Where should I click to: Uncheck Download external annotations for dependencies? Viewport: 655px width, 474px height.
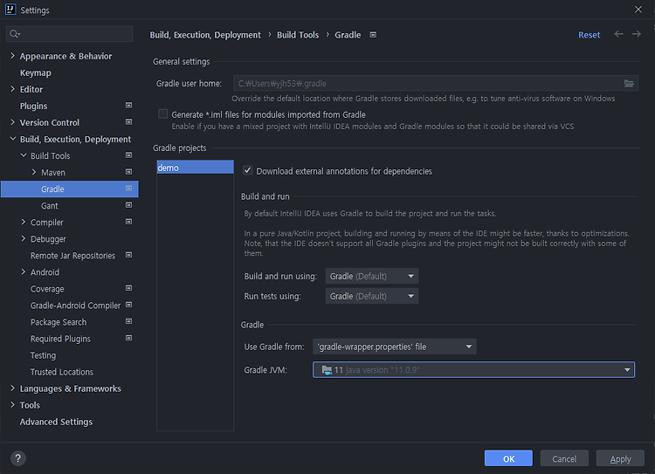point(248,170)
